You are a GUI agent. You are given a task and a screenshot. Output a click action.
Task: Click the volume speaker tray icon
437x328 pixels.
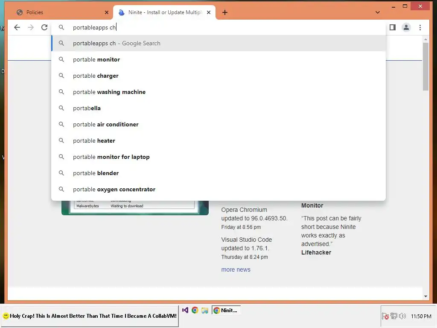(x=402, y=316)
